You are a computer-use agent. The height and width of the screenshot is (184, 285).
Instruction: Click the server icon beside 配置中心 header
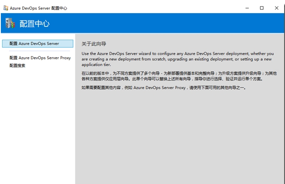click(10, 23)
